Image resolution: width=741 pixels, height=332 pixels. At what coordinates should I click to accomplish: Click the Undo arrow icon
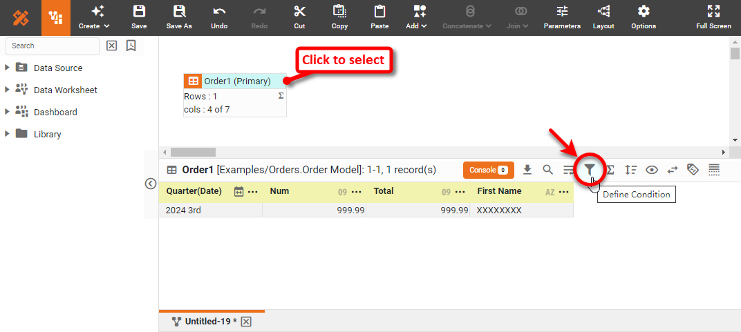[x=219, y=17]
